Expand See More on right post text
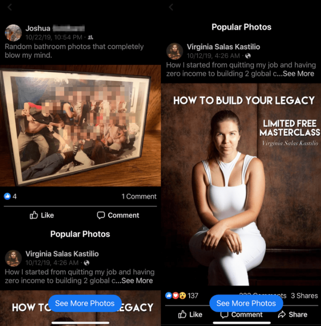 (298, 74)
